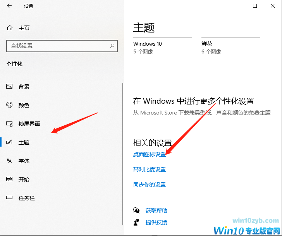
Task: Click the 主题 page title
Action: tap(144, 27)
